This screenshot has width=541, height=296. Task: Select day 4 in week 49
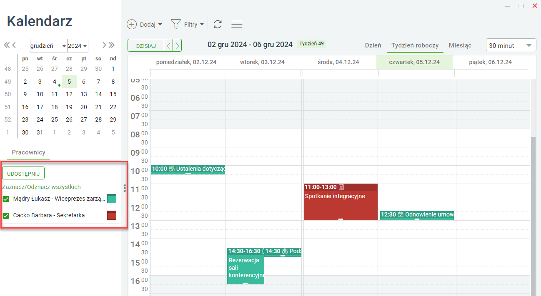tap(55, 82)
